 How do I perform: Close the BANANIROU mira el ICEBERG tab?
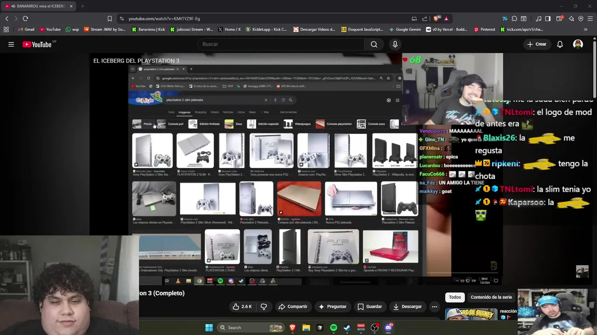(x=71, y=6)
